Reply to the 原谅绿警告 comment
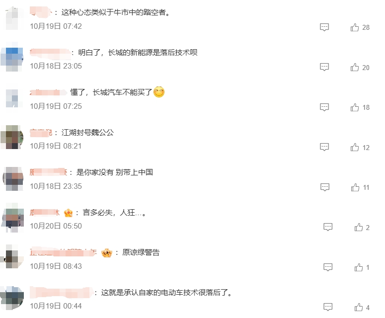Screen dimensions: 385x318 (x=328, y=267)
